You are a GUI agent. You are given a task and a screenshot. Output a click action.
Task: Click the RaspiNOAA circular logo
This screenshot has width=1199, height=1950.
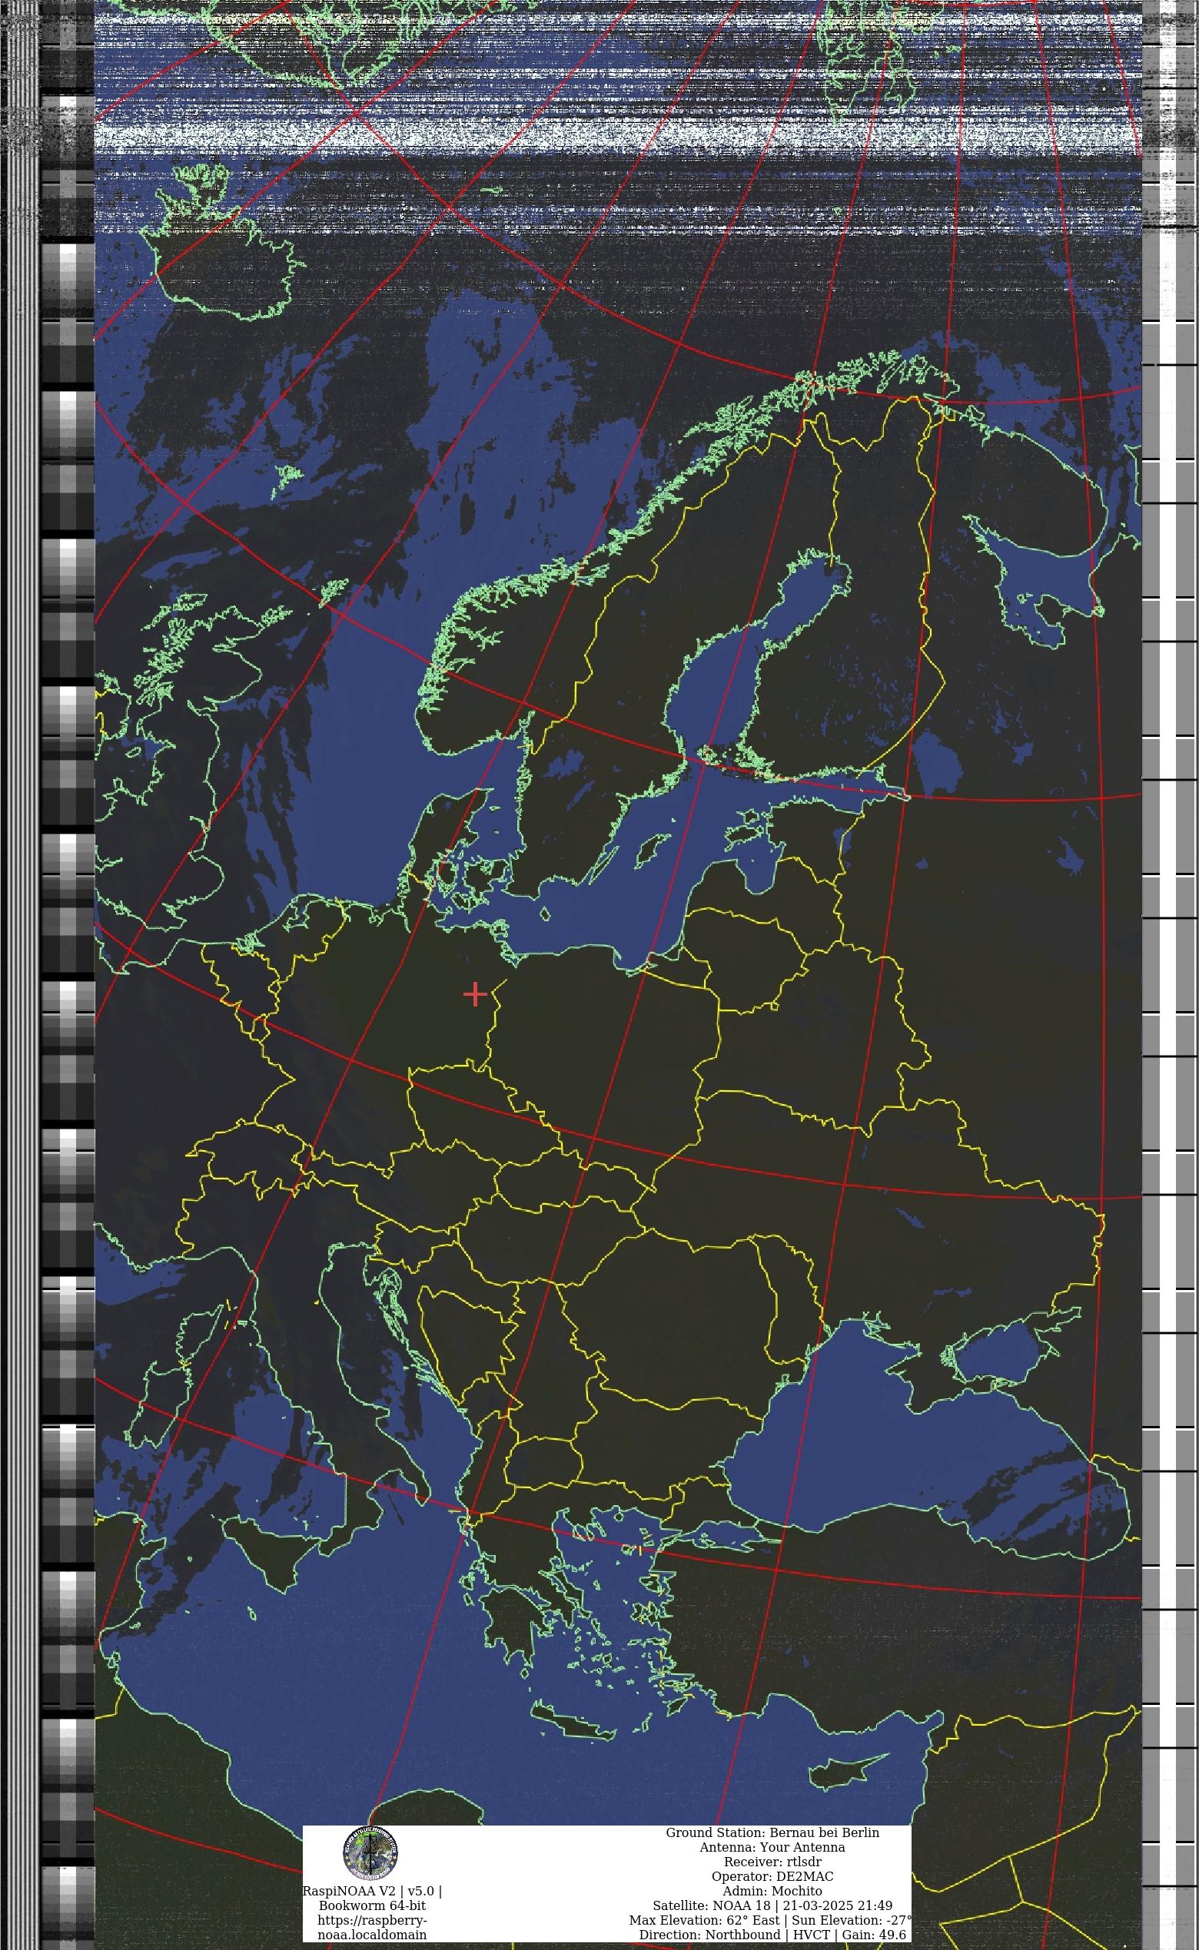coord(370,1853)
